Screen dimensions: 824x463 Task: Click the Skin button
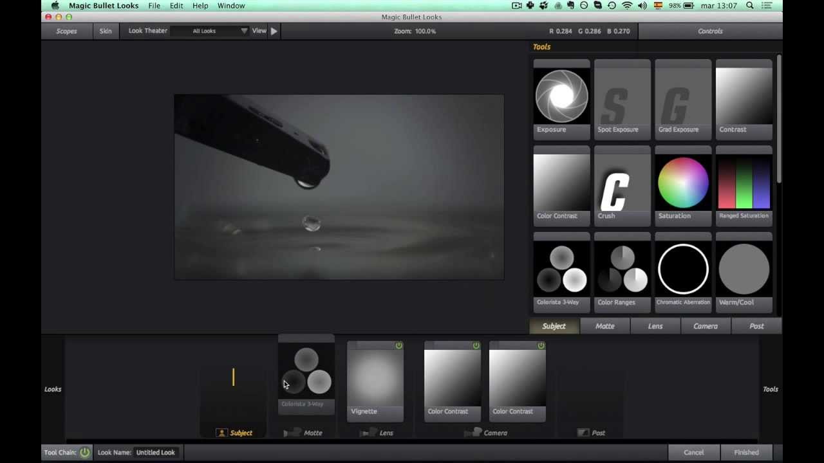click(x=106, y=31)
